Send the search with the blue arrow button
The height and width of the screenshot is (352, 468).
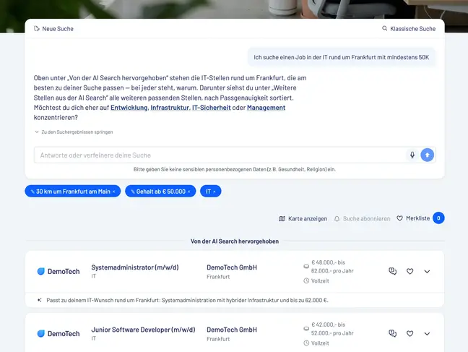click(x=427, y=155)
